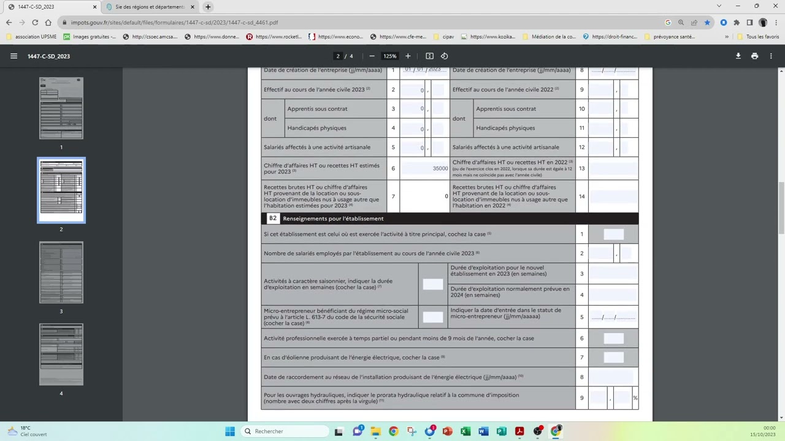Screen dimensions: 785x441
Task: Zoom out the PDF with minus button
Action: [x=372, y=56]
